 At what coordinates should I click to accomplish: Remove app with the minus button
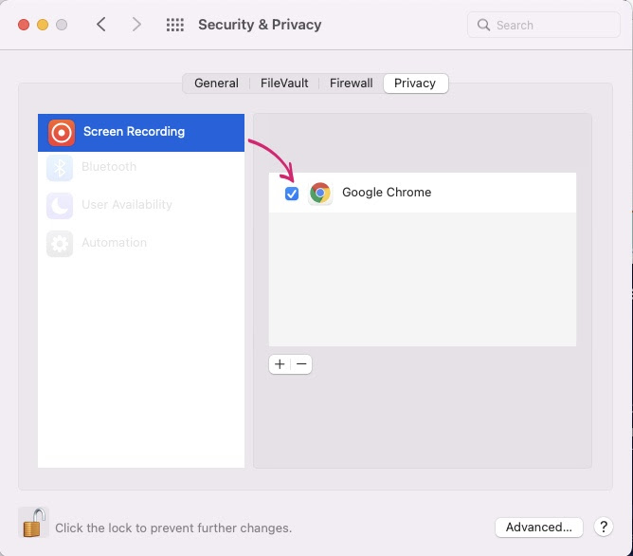[x=301, y=364]
